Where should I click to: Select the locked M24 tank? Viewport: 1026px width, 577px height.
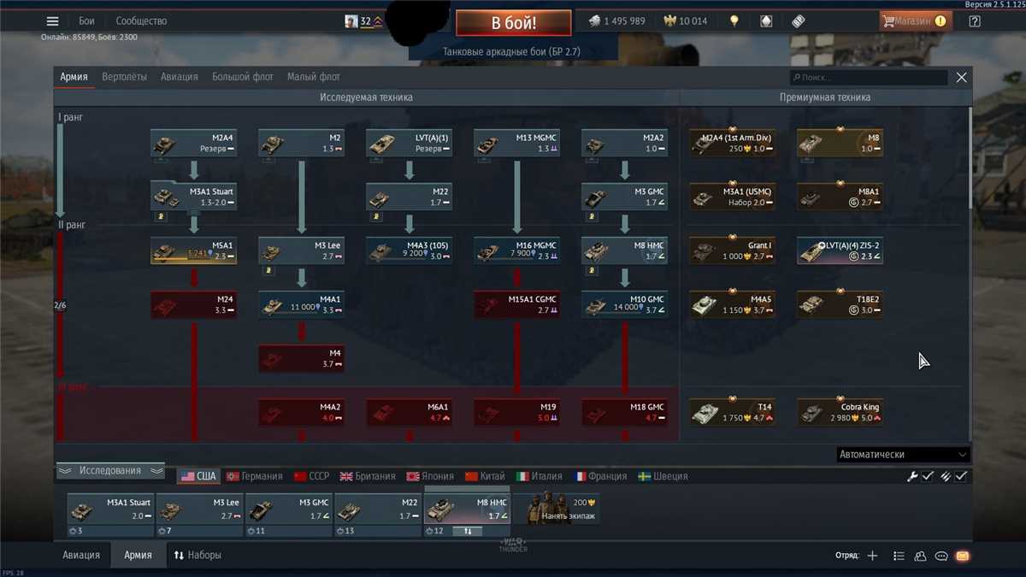point(193,304)
